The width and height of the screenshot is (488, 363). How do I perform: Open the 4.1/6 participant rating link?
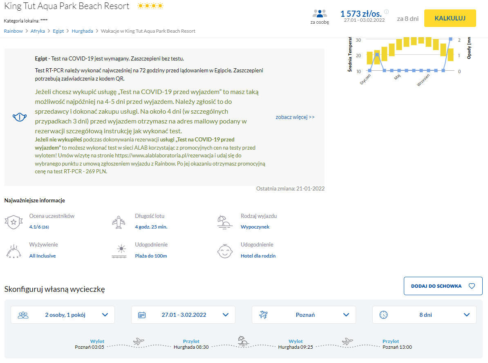[39, 227]
